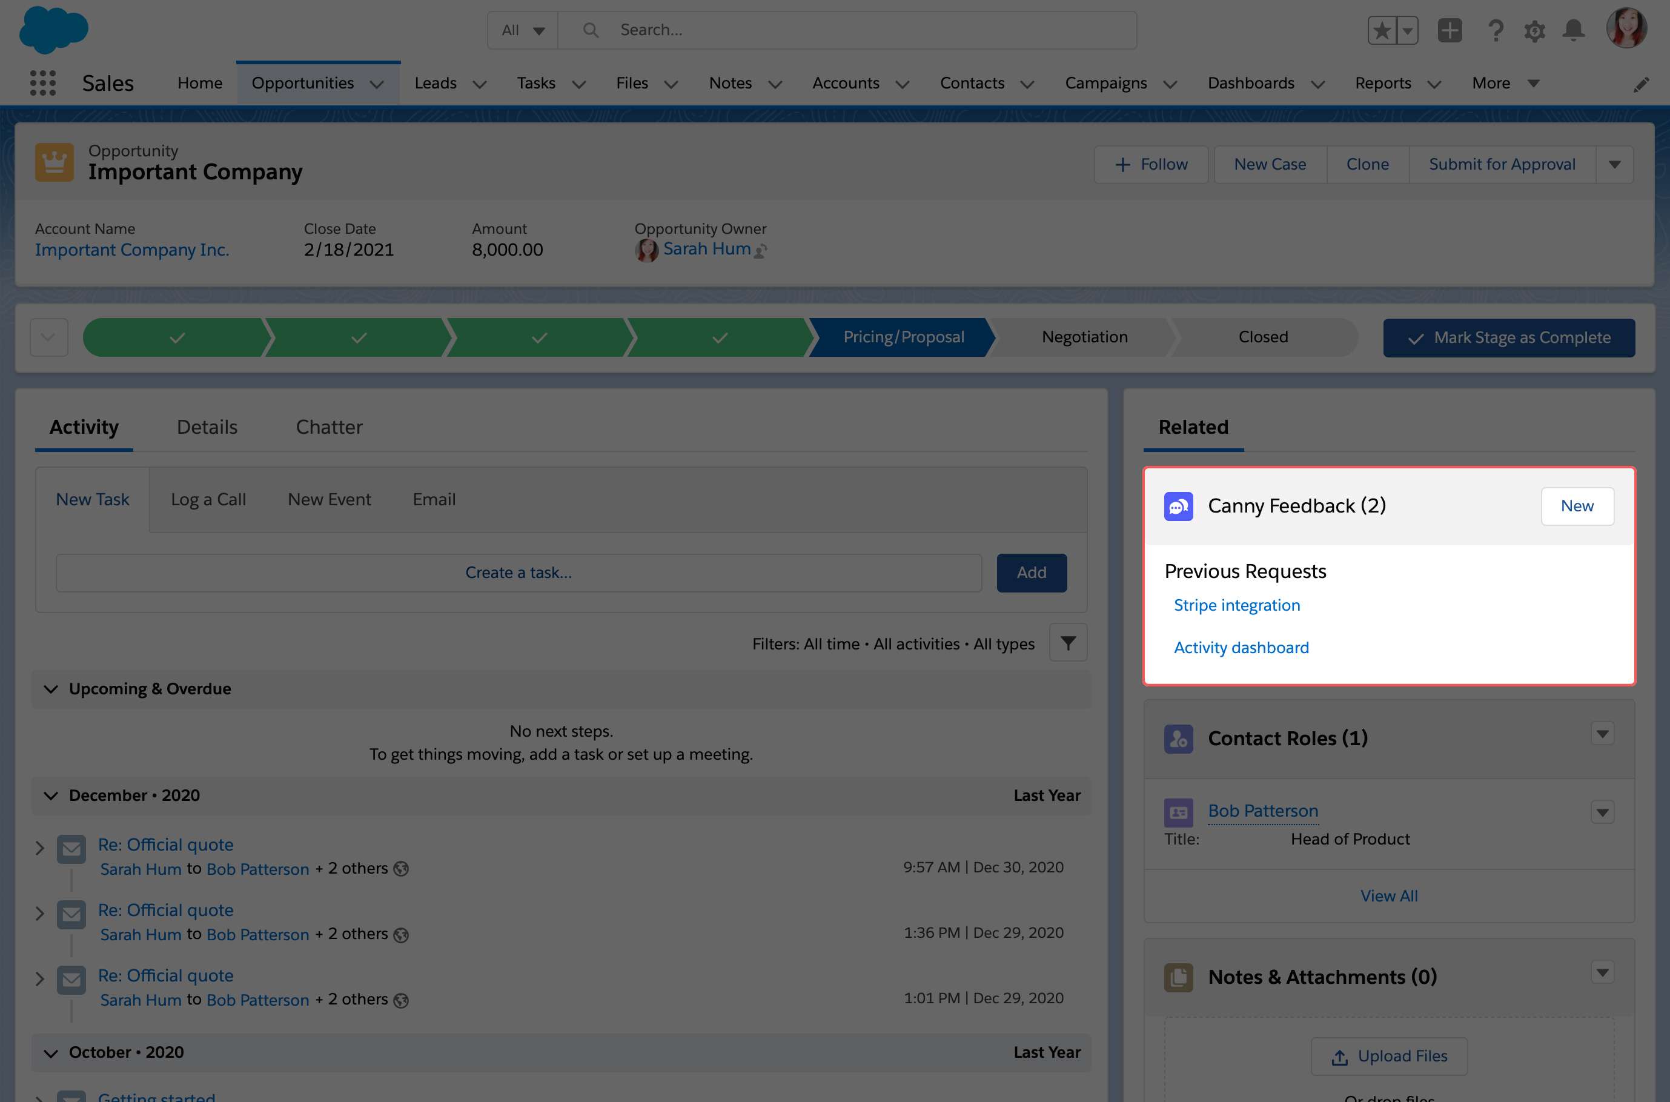The image size is (1670, 1102).
Task: Click the activity filter funnel icon
Action: pos(1068,642)
